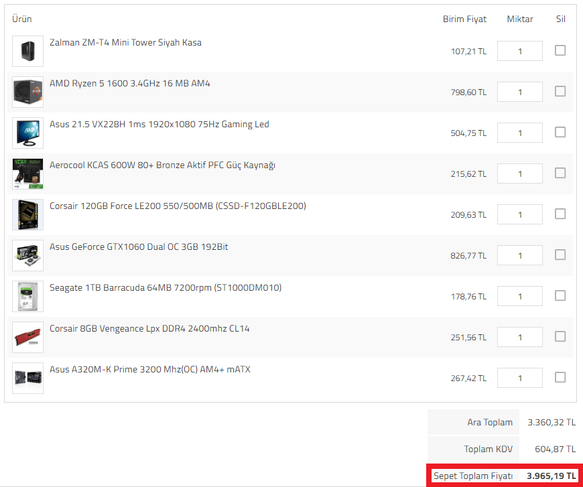583x487 pixels.
Task: Check the delete box for Seagate Barracuda
Action: (x=560, y=295)
